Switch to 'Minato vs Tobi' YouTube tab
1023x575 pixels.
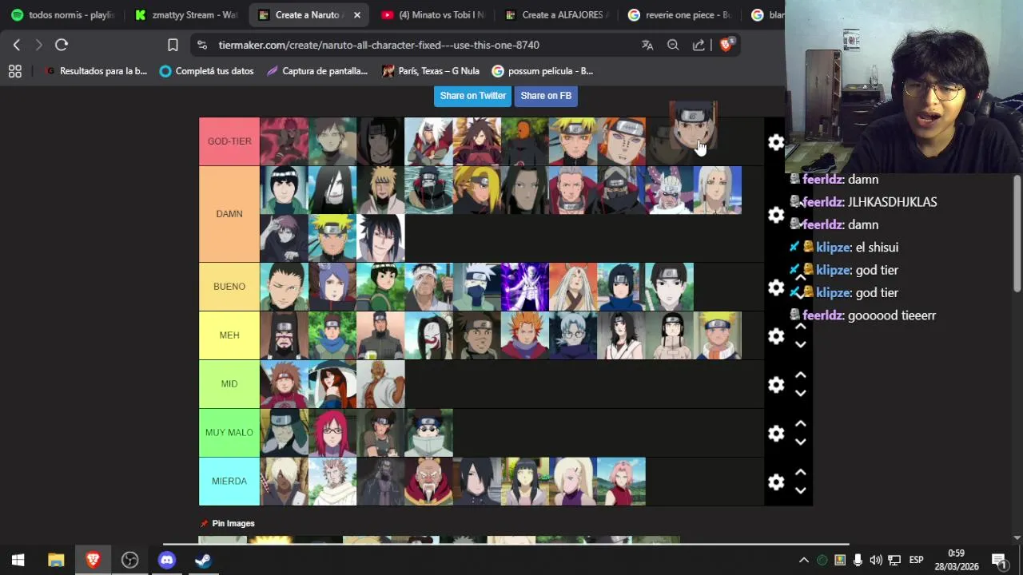click(432, 14)
